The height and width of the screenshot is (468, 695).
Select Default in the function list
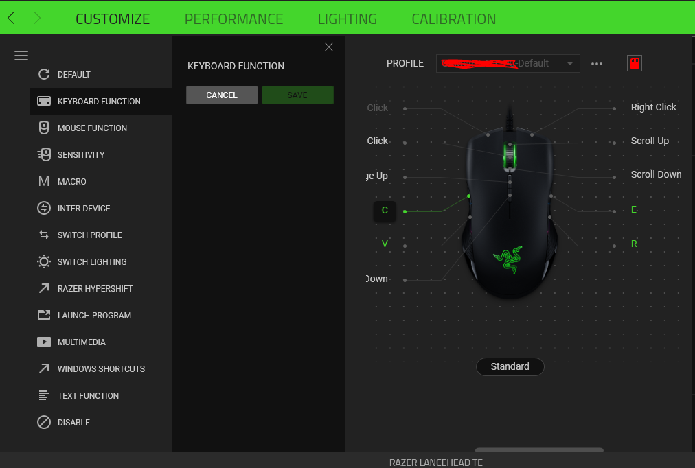click(x=101, y=74)
